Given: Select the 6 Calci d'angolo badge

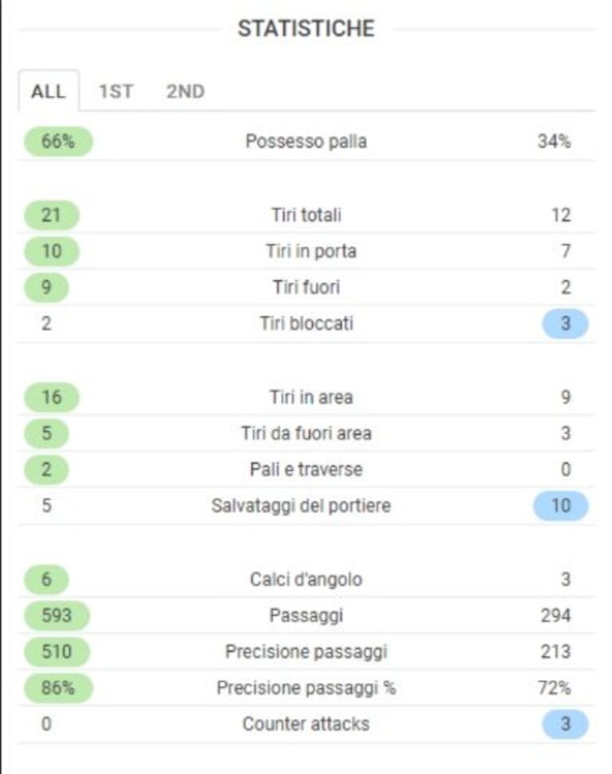Looking at the screenshot, I should point(46,579).
